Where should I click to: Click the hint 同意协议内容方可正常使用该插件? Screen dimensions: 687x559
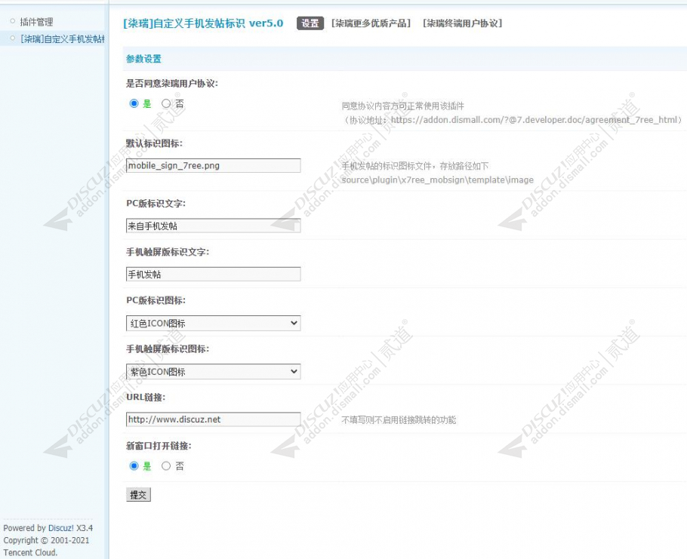pyautogui.click(x=402, y=106)
